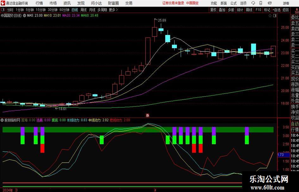
Task: Click the 返回 back button
Action: point(285,10)
